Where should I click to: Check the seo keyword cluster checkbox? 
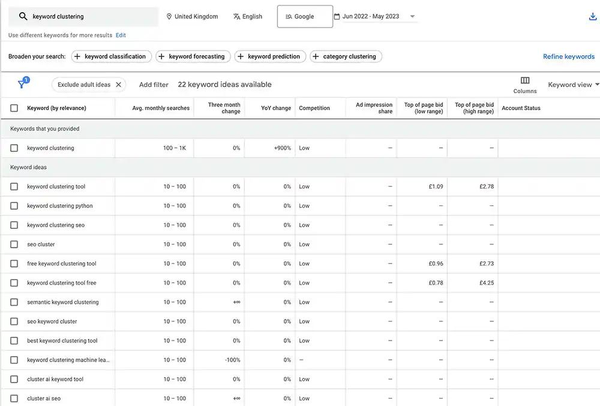pos(14,321)
